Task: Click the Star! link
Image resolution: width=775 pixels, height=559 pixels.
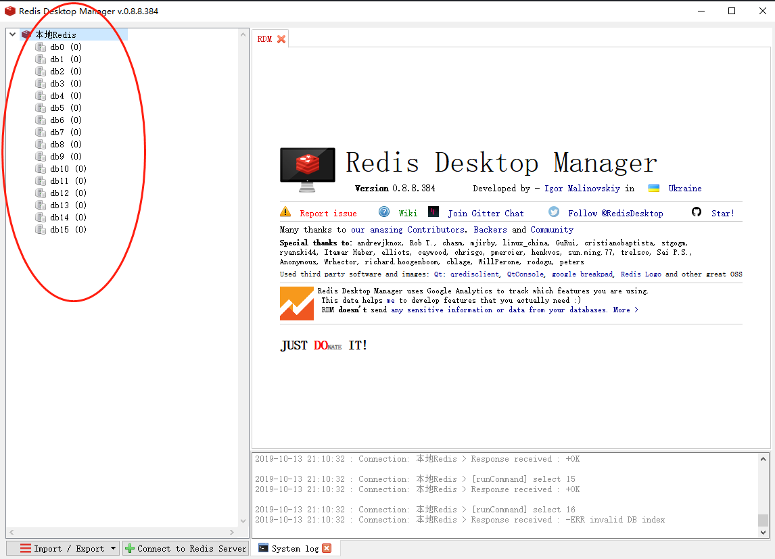Action: (x=723, y=214)
